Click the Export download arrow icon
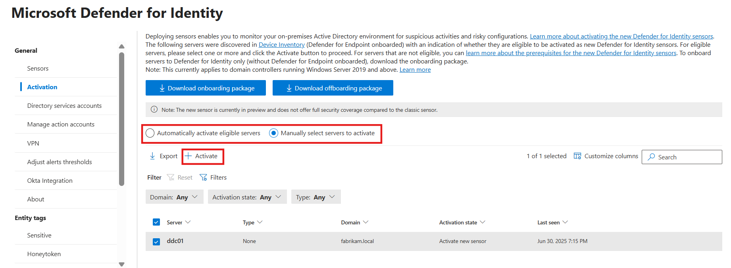The width and height of the screenshot is (731, 268). tap(152, 156)
